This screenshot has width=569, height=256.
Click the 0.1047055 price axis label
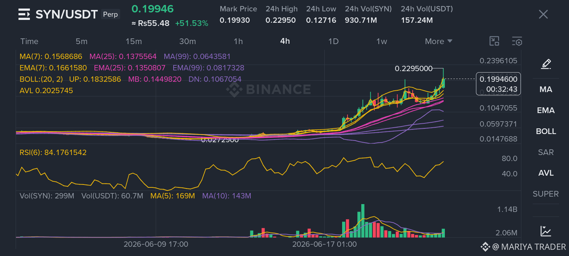[x=498, y=108]
